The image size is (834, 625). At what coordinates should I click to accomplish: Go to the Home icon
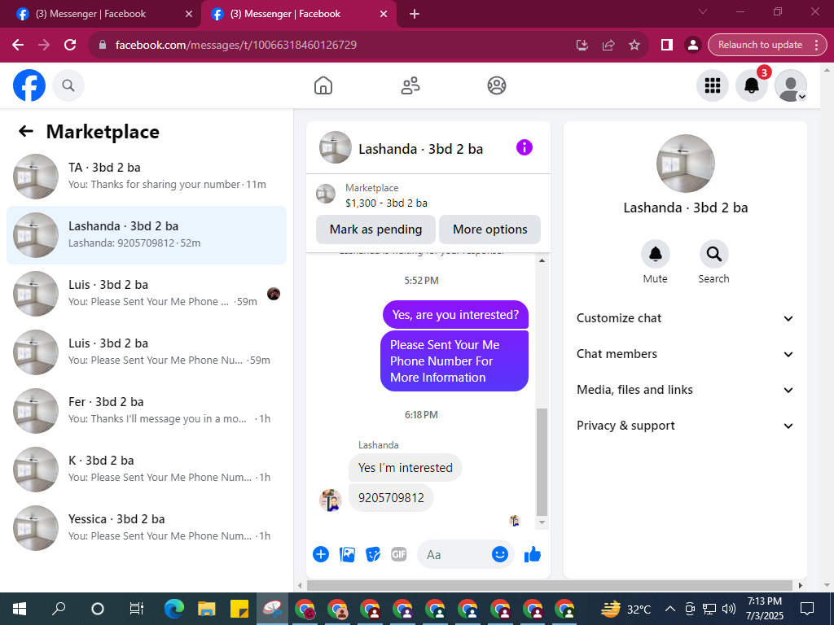323,85
